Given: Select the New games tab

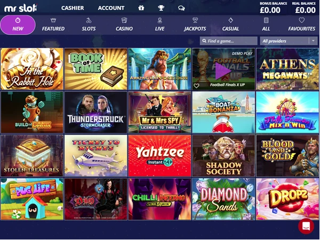Looking at the screenshot, I should click(18, 25).
